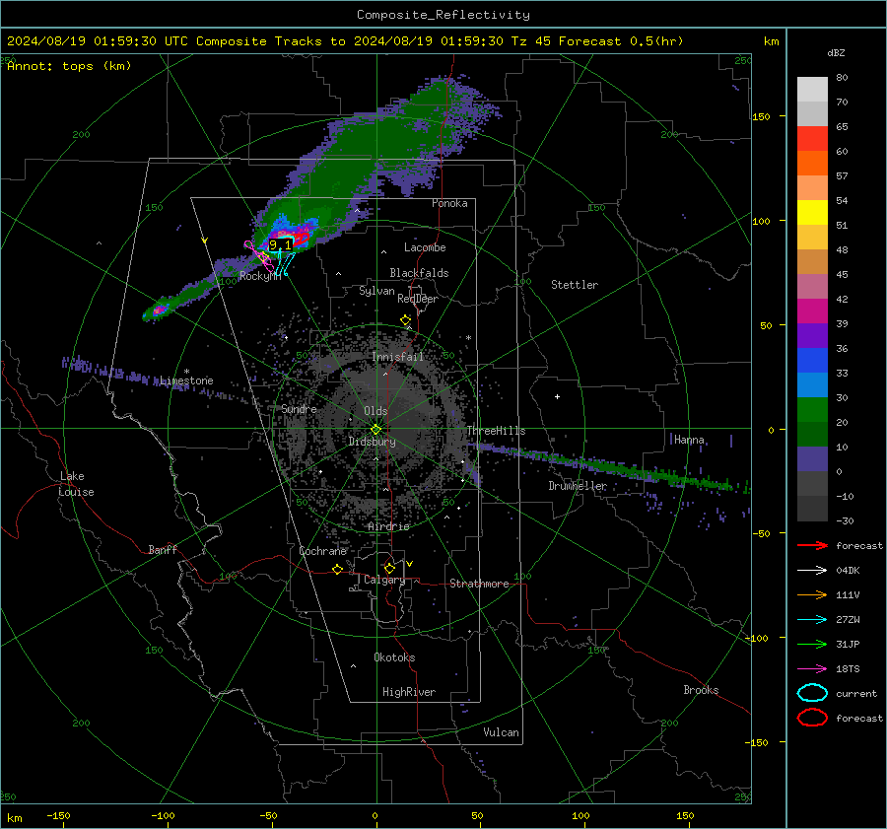Click the Lake Louise label
The height and width of the screenshot is (829, 887).
pos(77,484)
